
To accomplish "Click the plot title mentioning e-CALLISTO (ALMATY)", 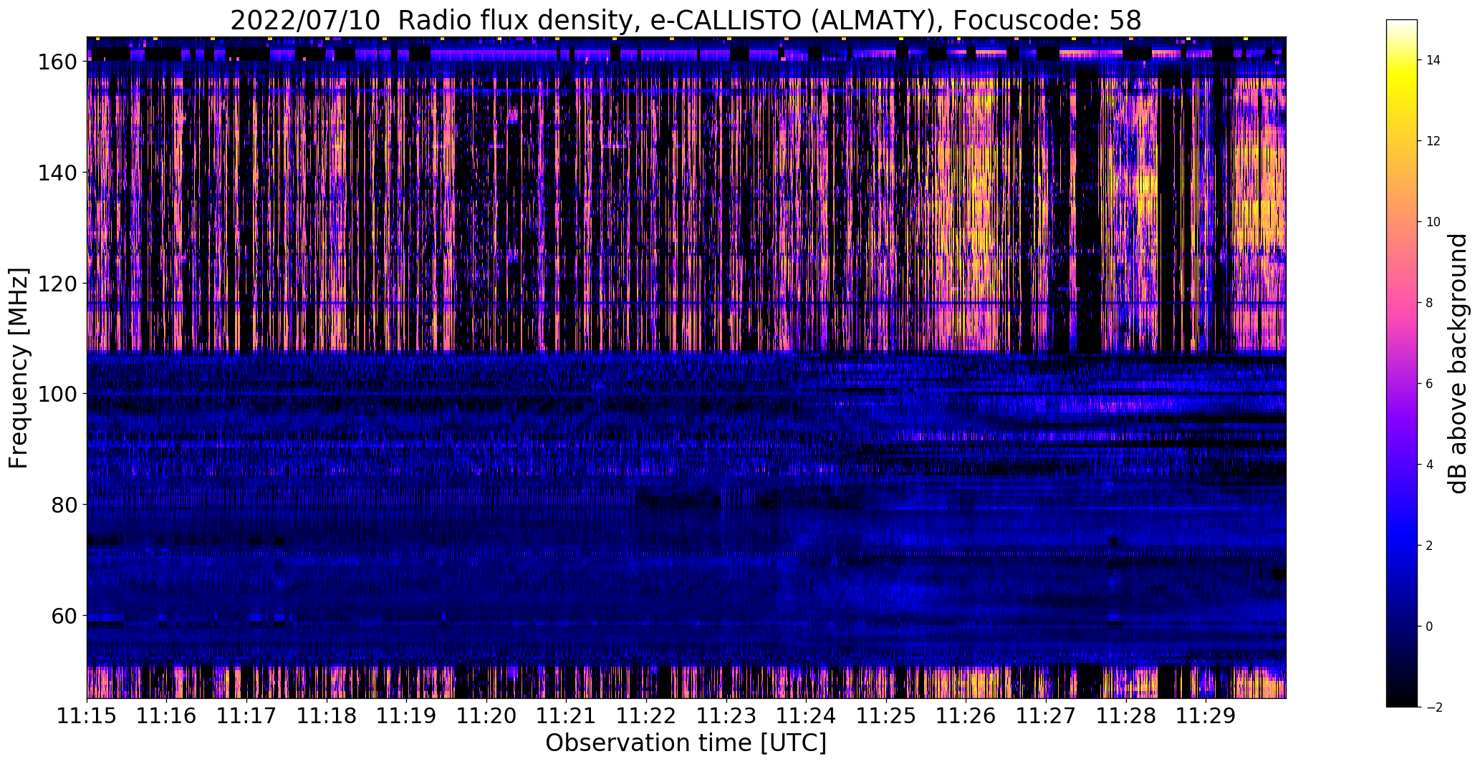I will pos(686,20).
